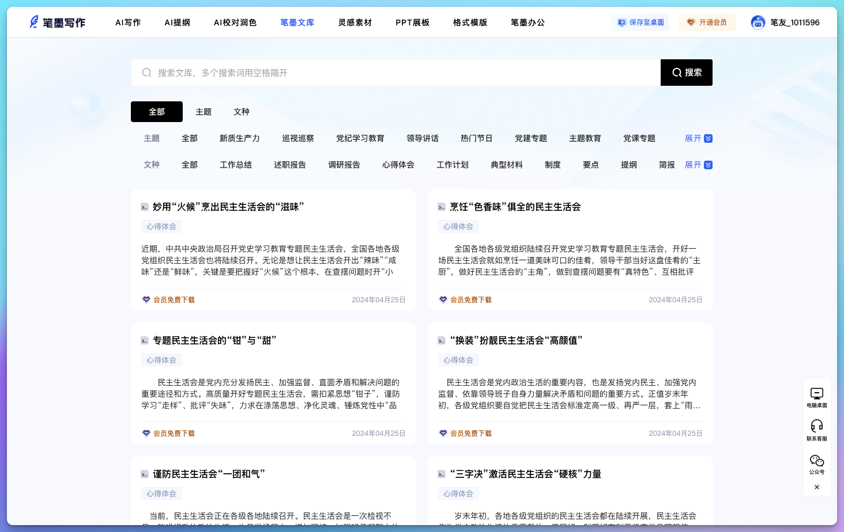Switch to the 文种 tab
This screenshot has width=844, height=532.
click(x=241, y=112)
